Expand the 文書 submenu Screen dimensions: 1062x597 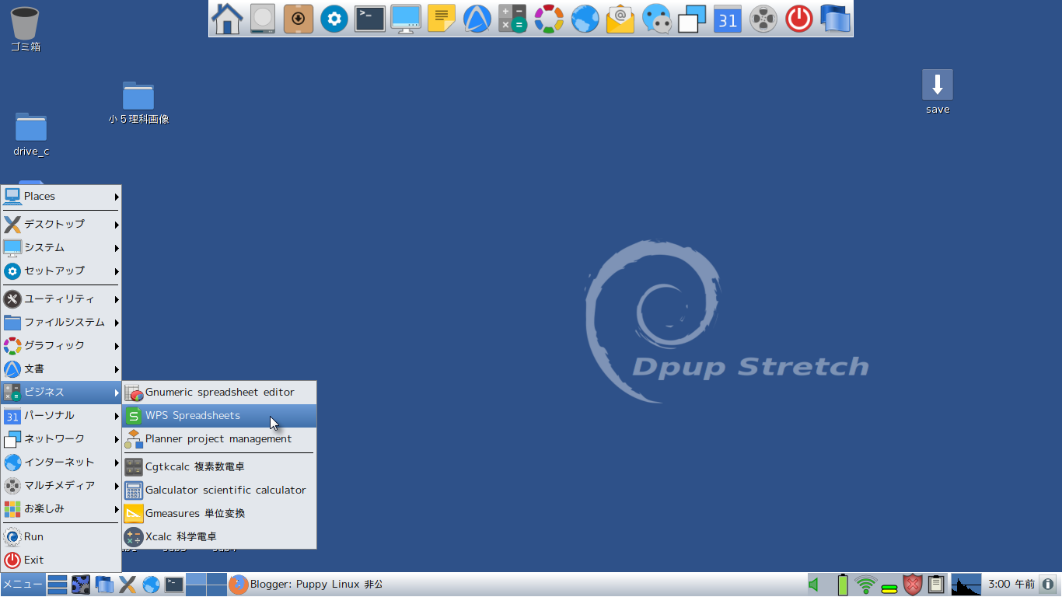click(x=61, y=369)
